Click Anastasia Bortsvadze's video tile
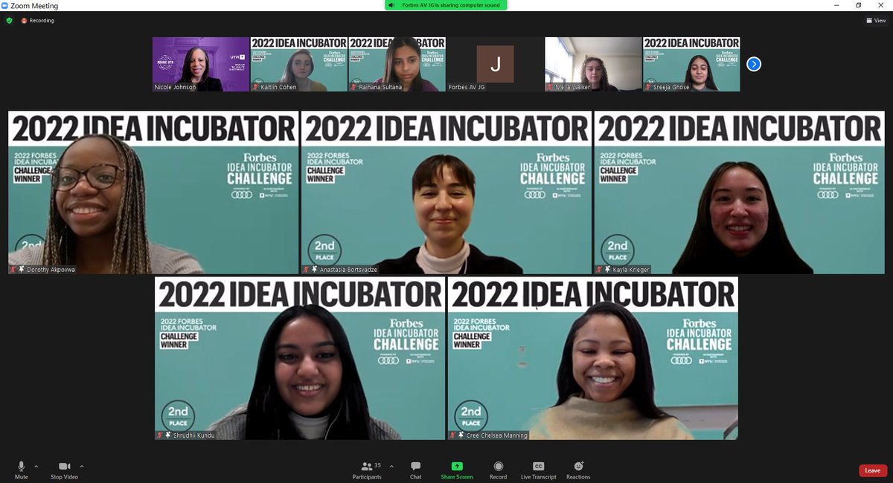This screenshot has width=893, height=483. tap(446, 192)
